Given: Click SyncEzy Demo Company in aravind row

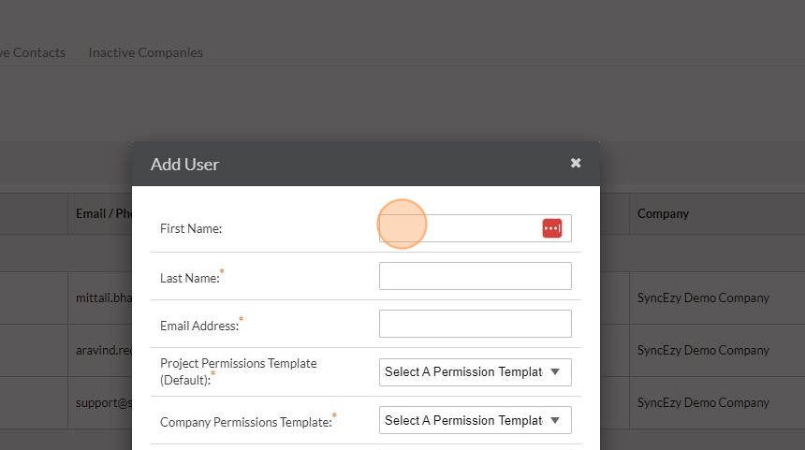Looking at the screenshot, I should (703, 351).
